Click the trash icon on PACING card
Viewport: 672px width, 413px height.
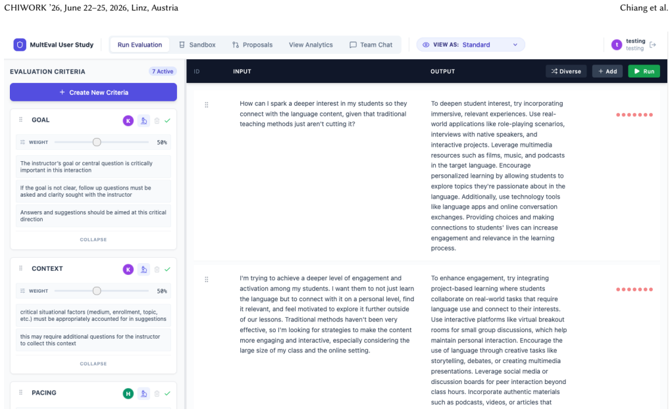pos(157,394)
